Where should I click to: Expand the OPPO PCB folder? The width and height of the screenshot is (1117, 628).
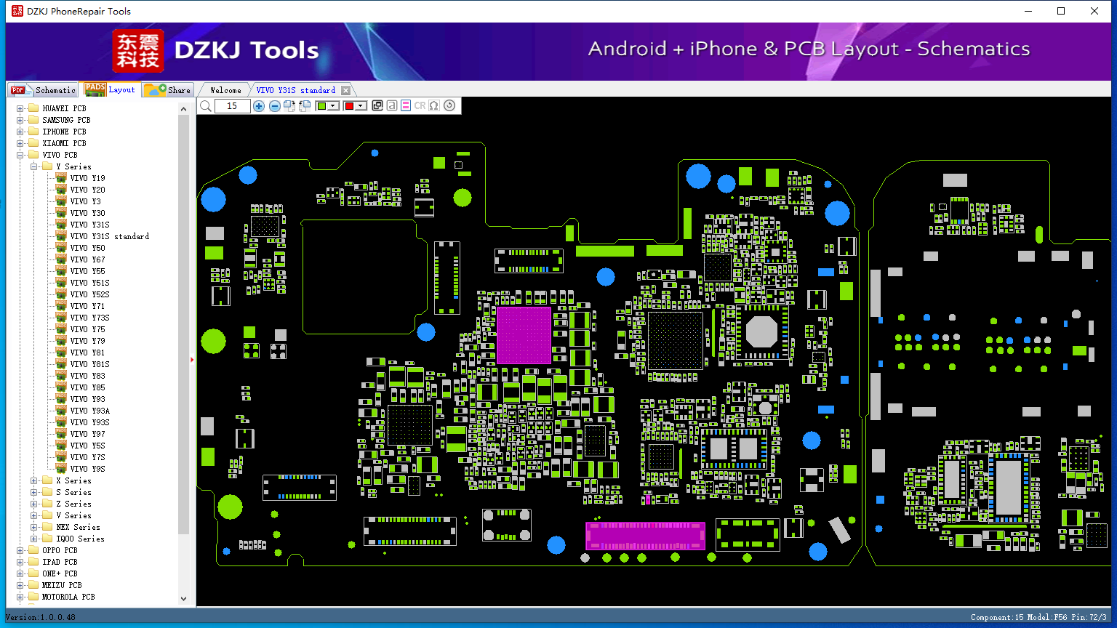(x=20, y=550)
